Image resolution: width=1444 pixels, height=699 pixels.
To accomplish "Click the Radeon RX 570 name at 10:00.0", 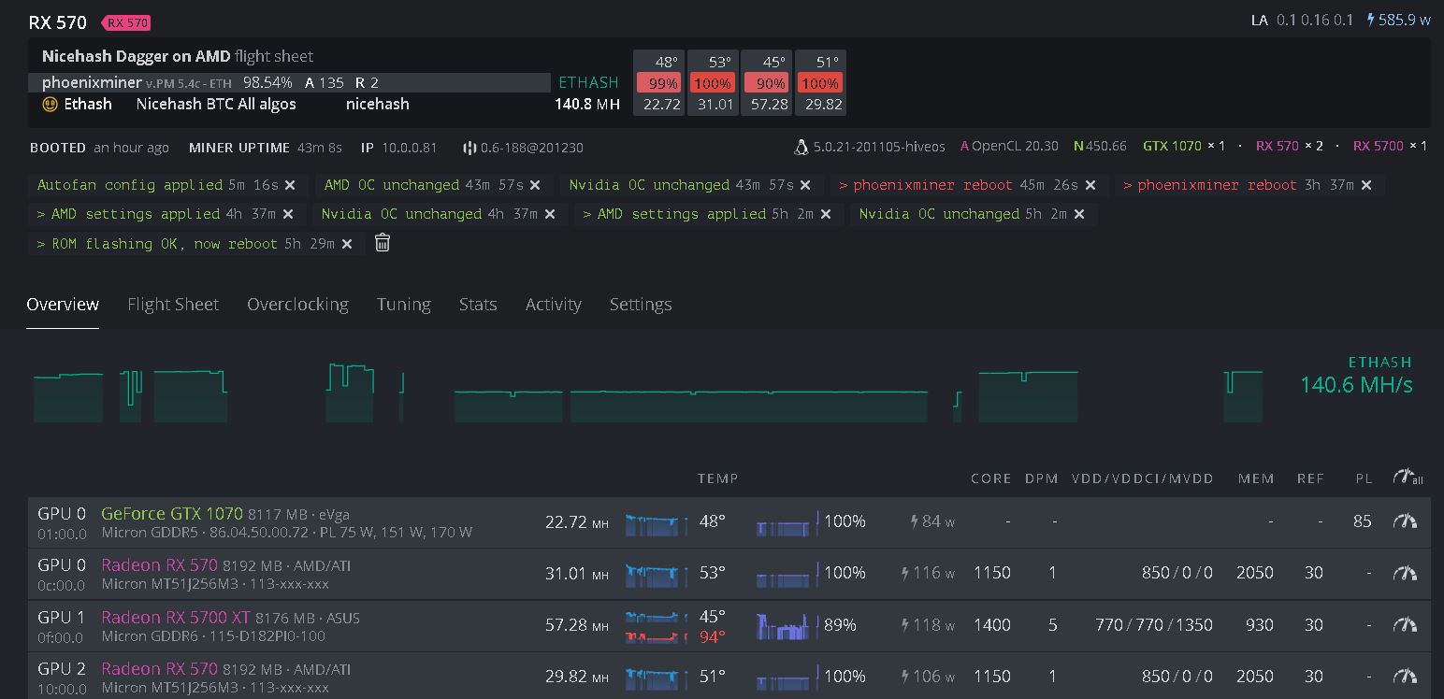I will pyautogui.click(x=159, y=669).
